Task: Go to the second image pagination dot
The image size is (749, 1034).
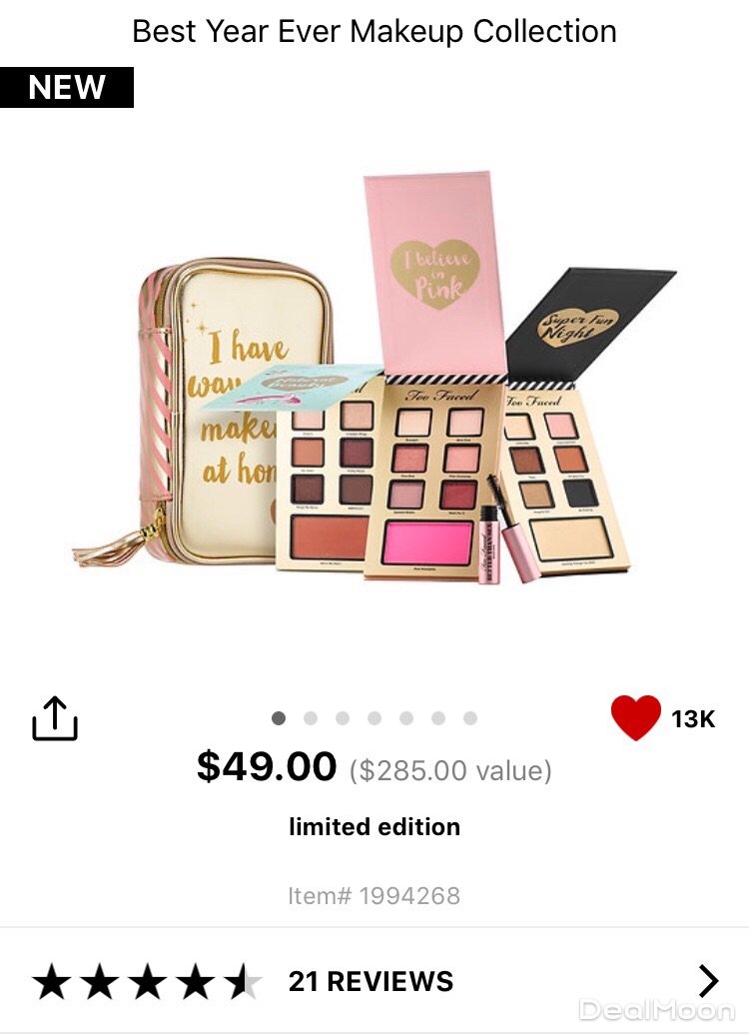Action: pos(311,718)
